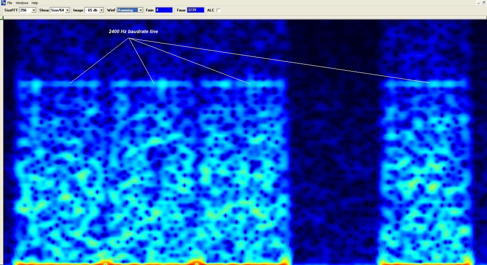Viewport: 487px width, 265px height.
Task: Click the Fmin input field
Action: 163,10
